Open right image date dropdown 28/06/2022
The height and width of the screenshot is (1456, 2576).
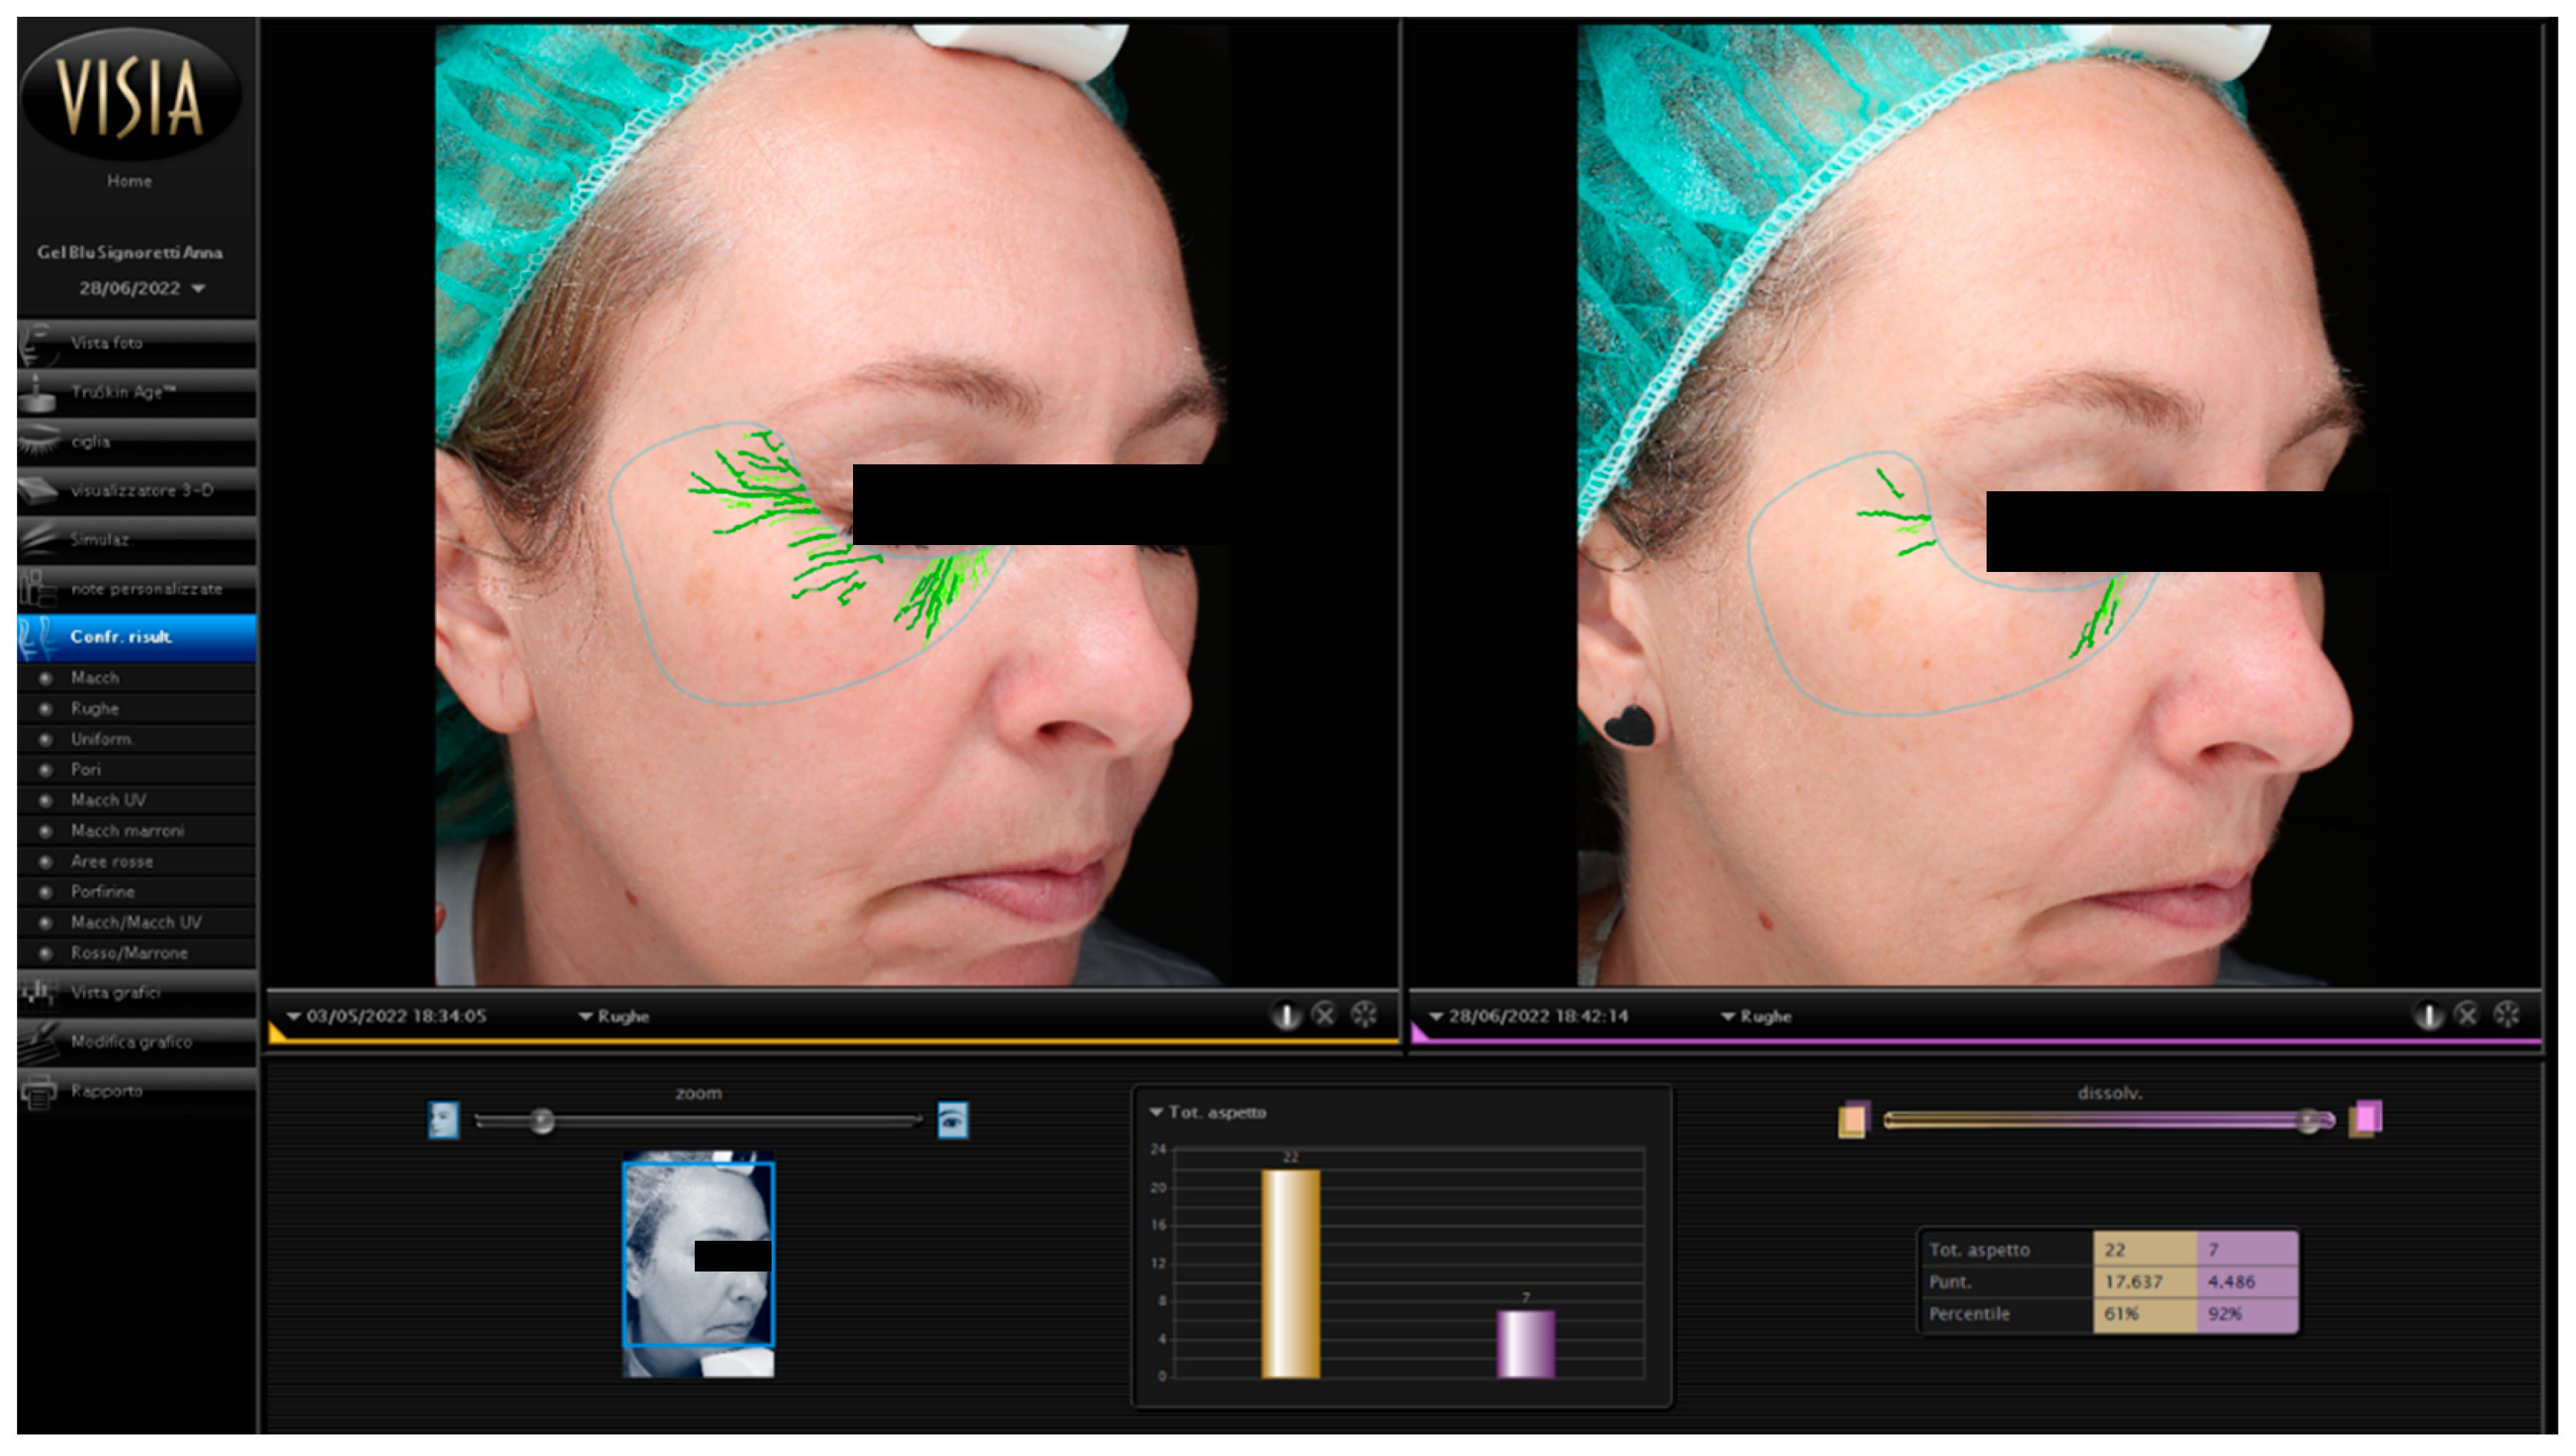pyautogui.click(x=1530, y=1016)
